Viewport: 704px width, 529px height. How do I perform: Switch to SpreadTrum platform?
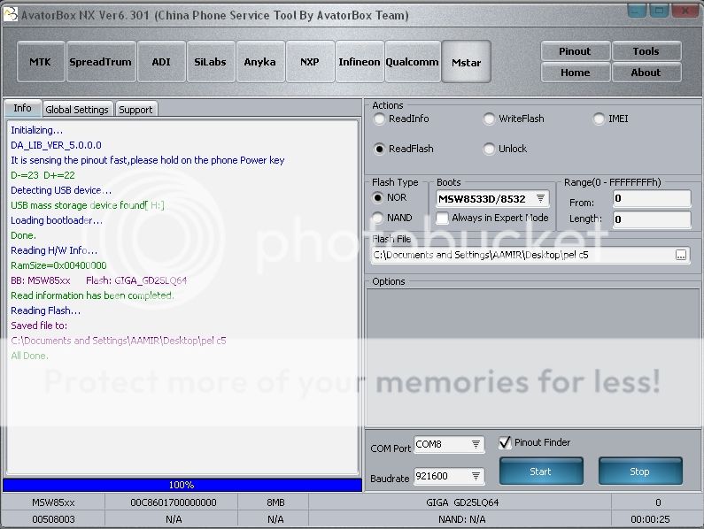tap(100, 62)
